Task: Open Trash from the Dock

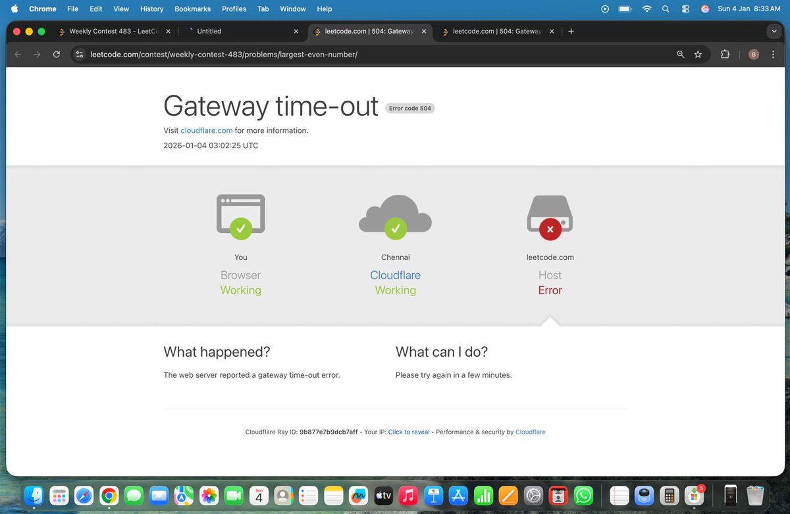Action: (x=754, y=495)
